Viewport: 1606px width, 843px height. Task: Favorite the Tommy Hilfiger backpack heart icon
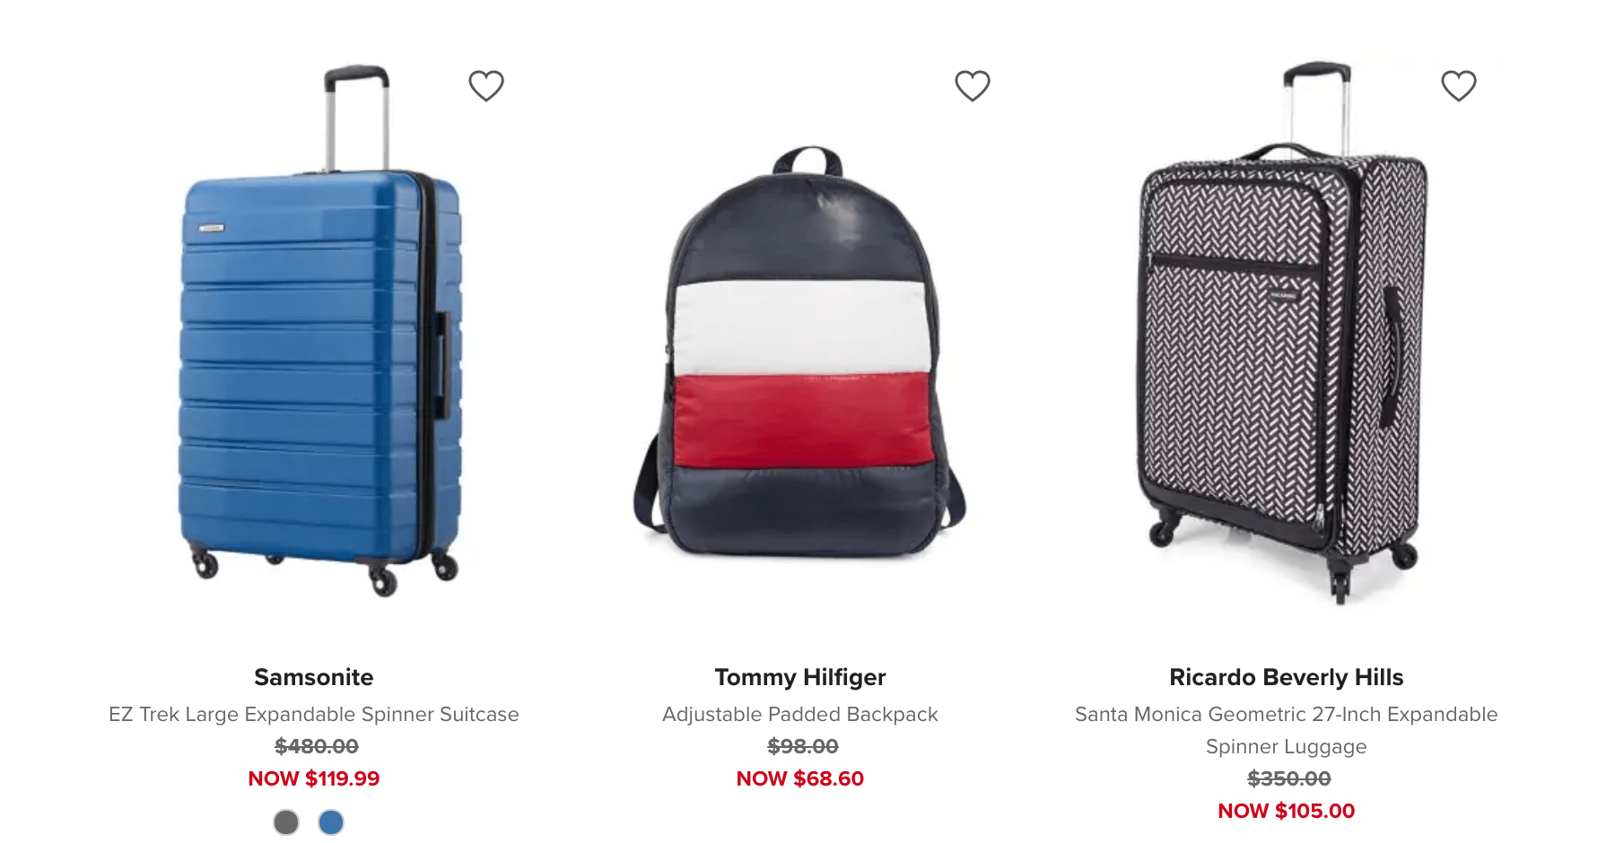[x=973, y=86]
